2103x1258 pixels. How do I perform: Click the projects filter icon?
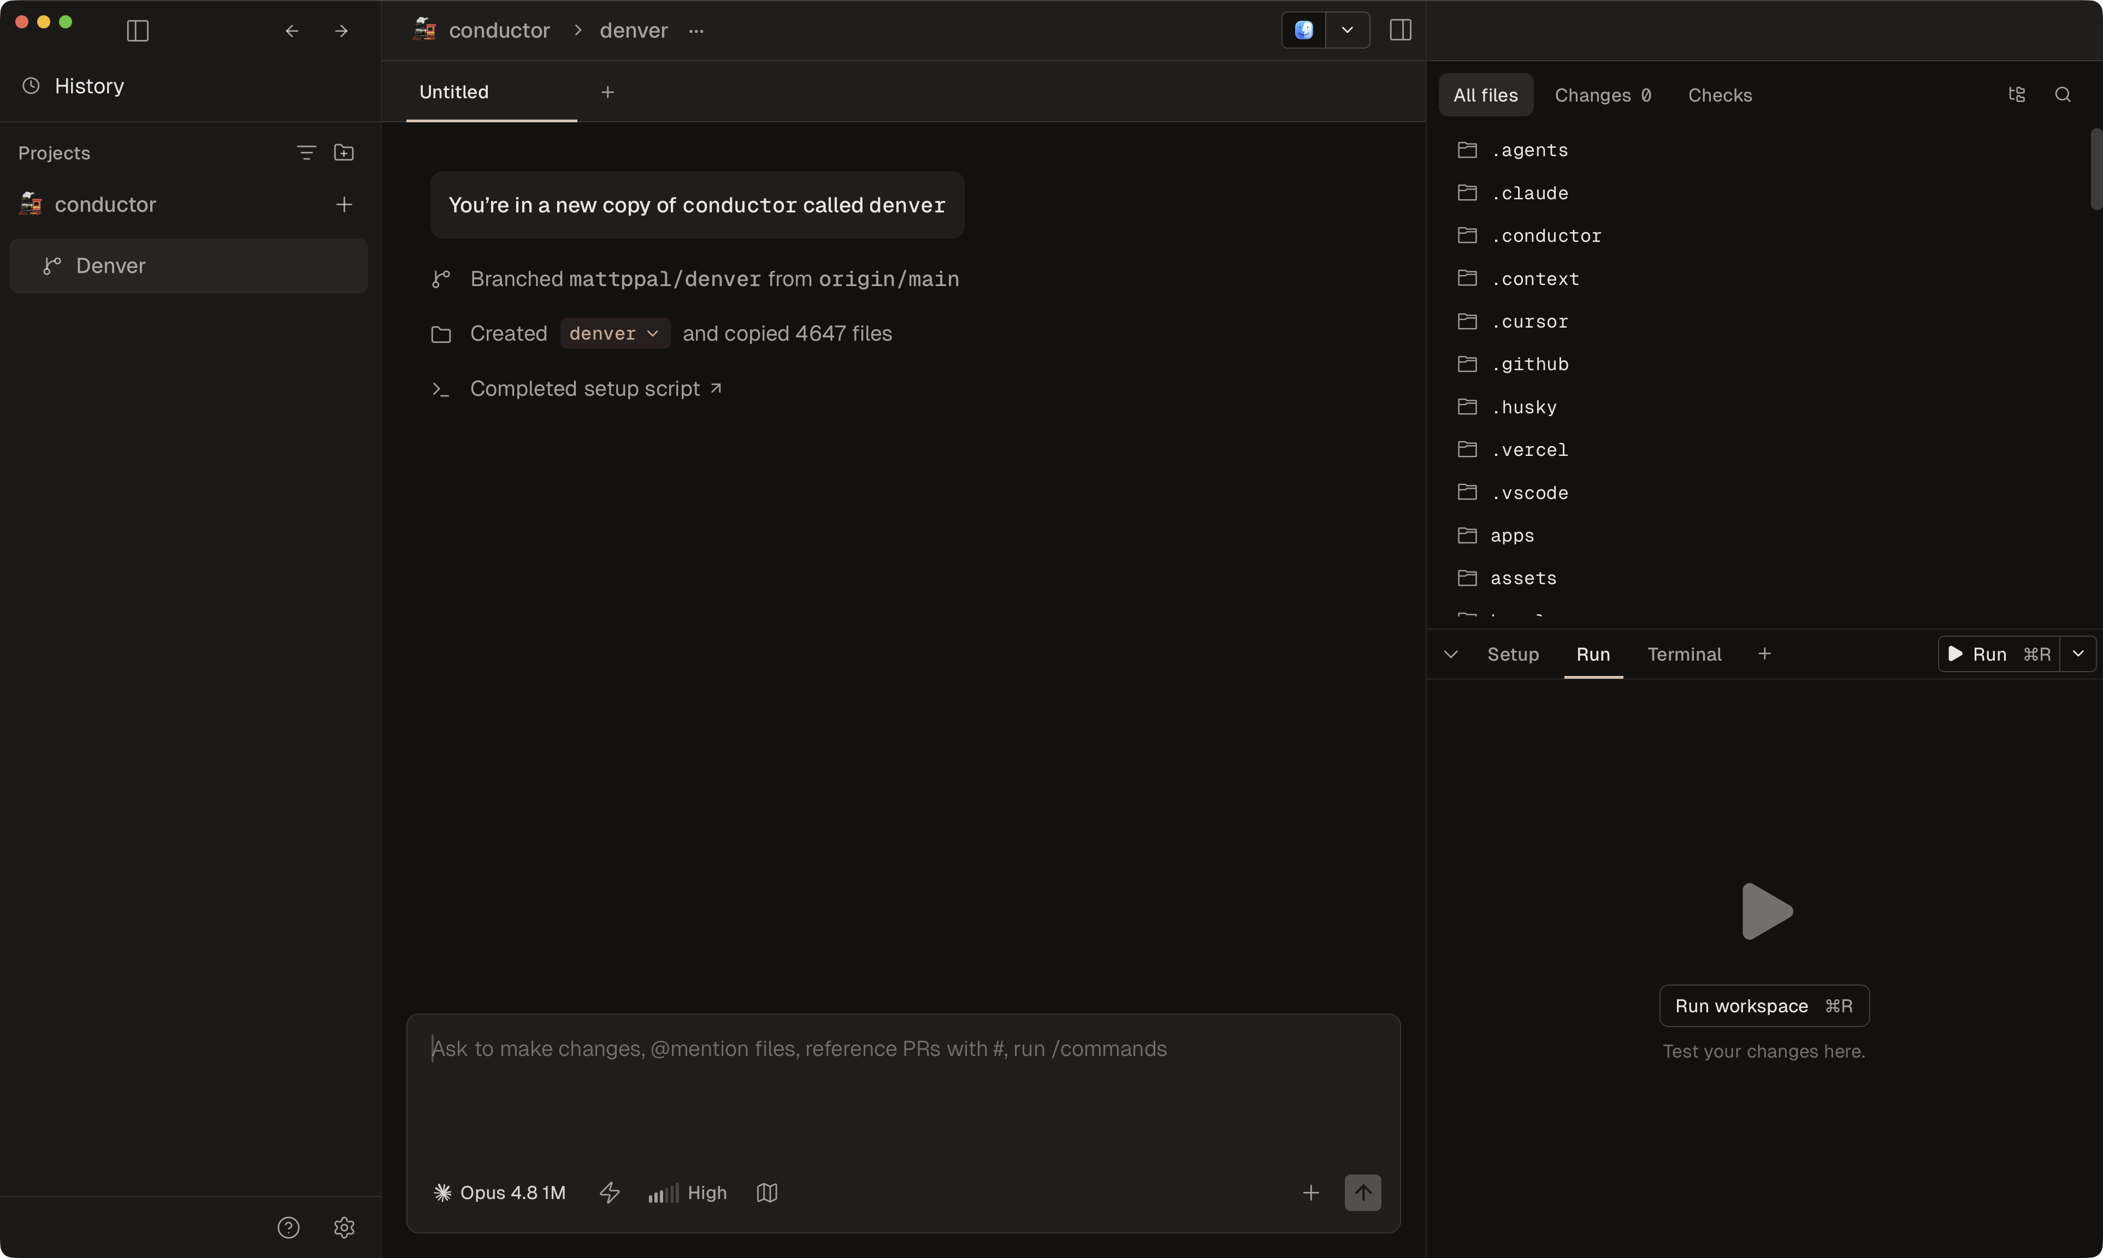pyautogui.click(x=306, y=152)
